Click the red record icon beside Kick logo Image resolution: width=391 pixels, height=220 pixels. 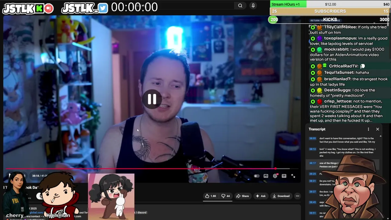[49, 9]
